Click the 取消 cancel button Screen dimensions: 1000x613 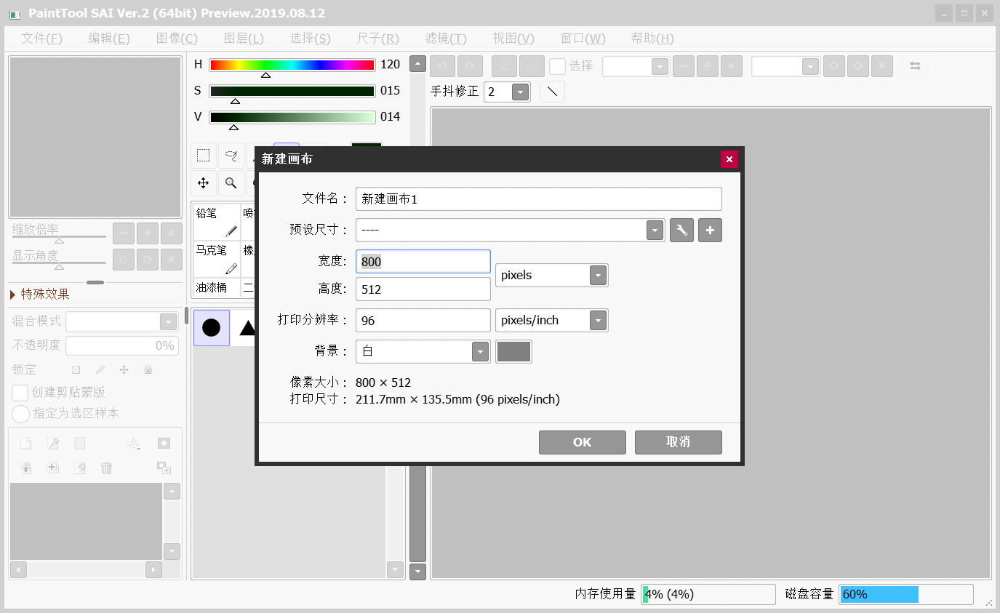[x=679, y=442]
